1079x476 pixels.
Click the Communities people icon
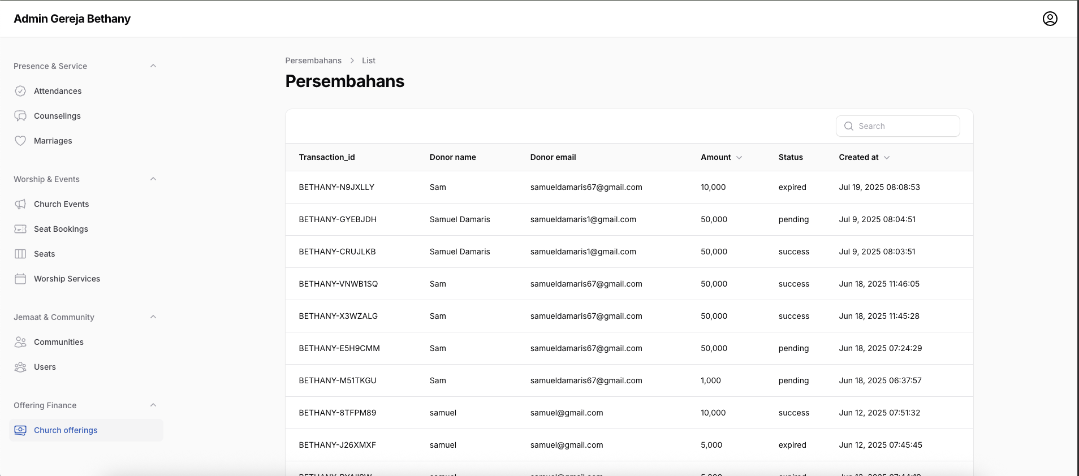pyautogui.click(x=20, y=342)
